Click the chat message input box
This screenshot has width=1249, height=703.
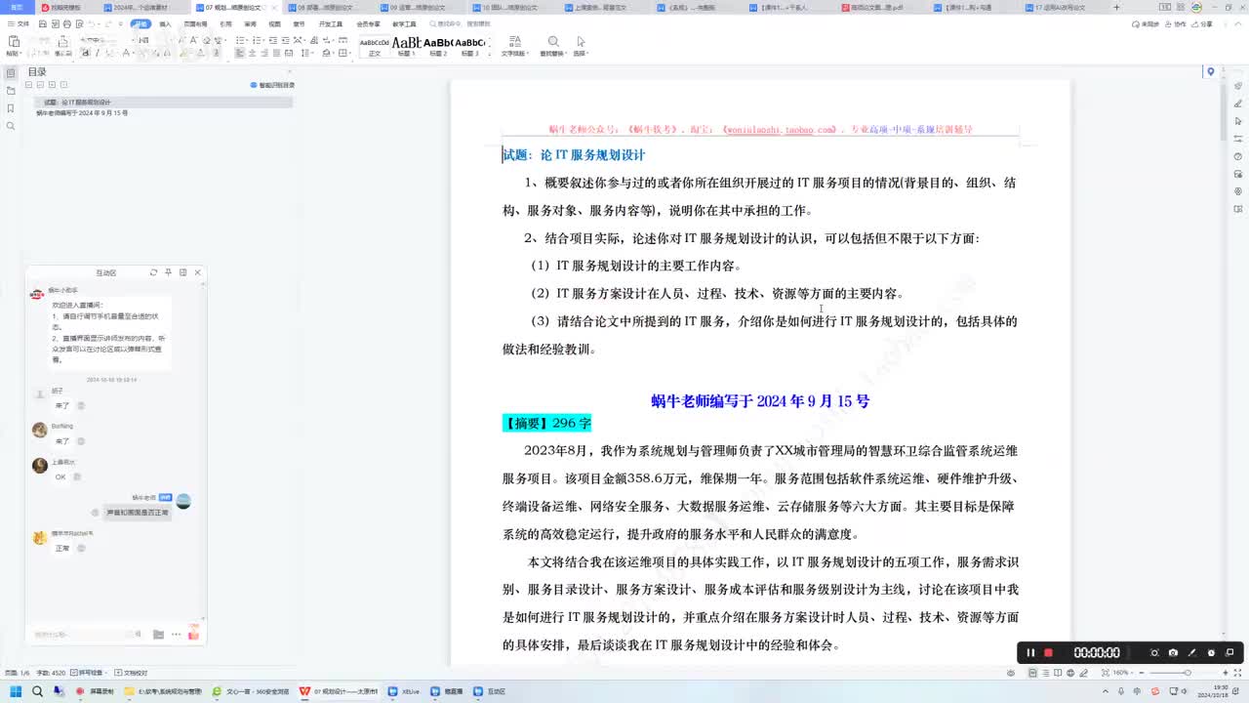click(x=88, y=635)
